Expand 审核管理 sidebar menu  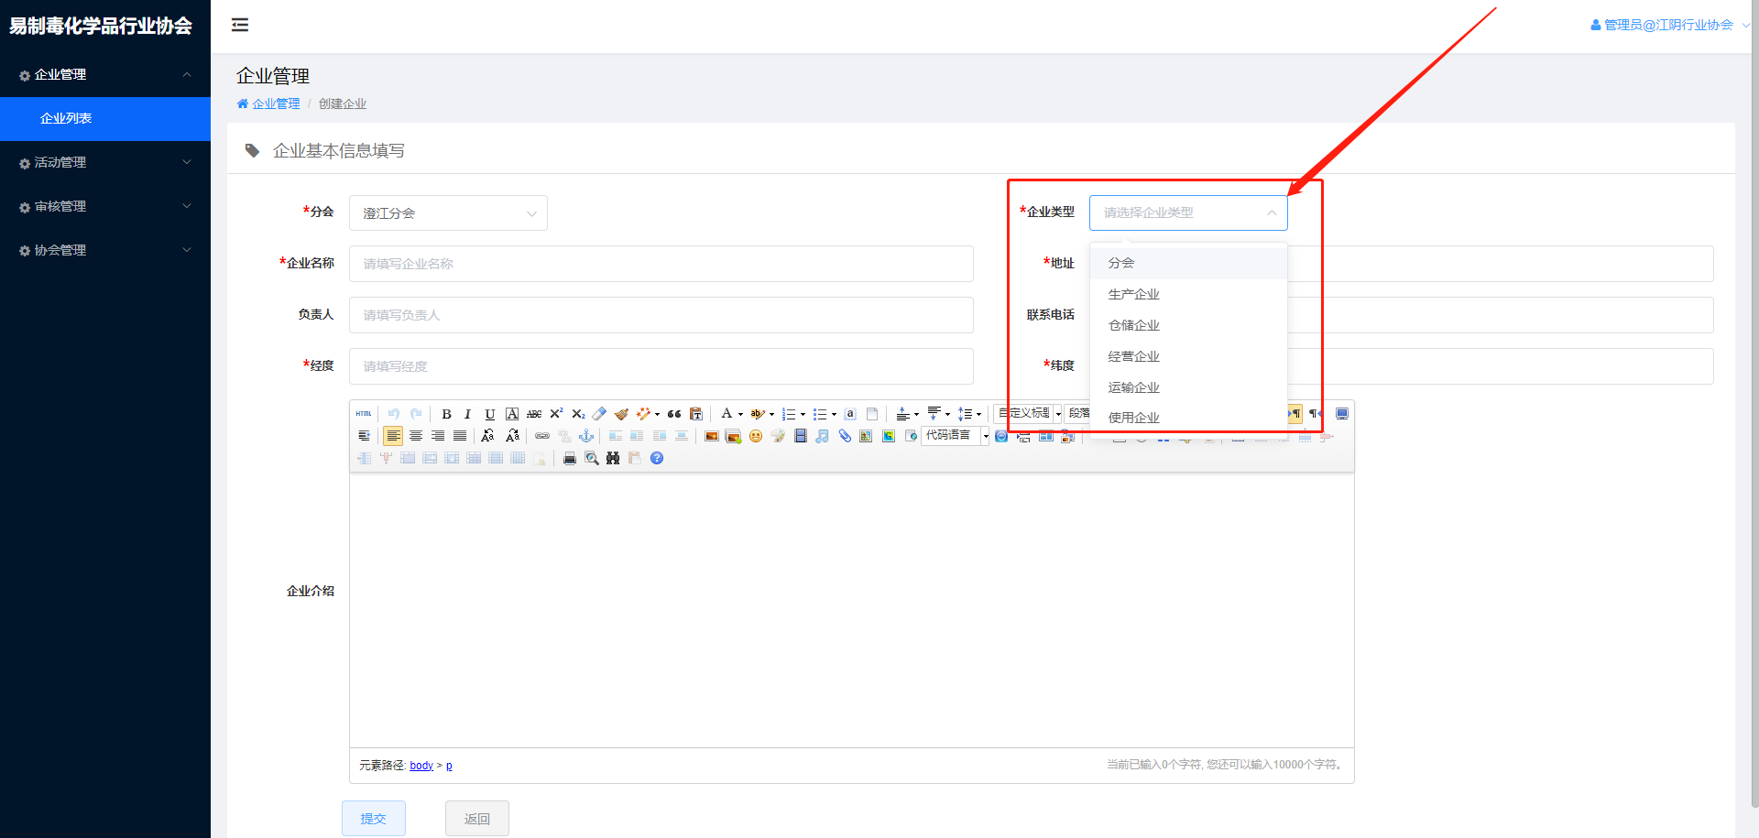105,206
